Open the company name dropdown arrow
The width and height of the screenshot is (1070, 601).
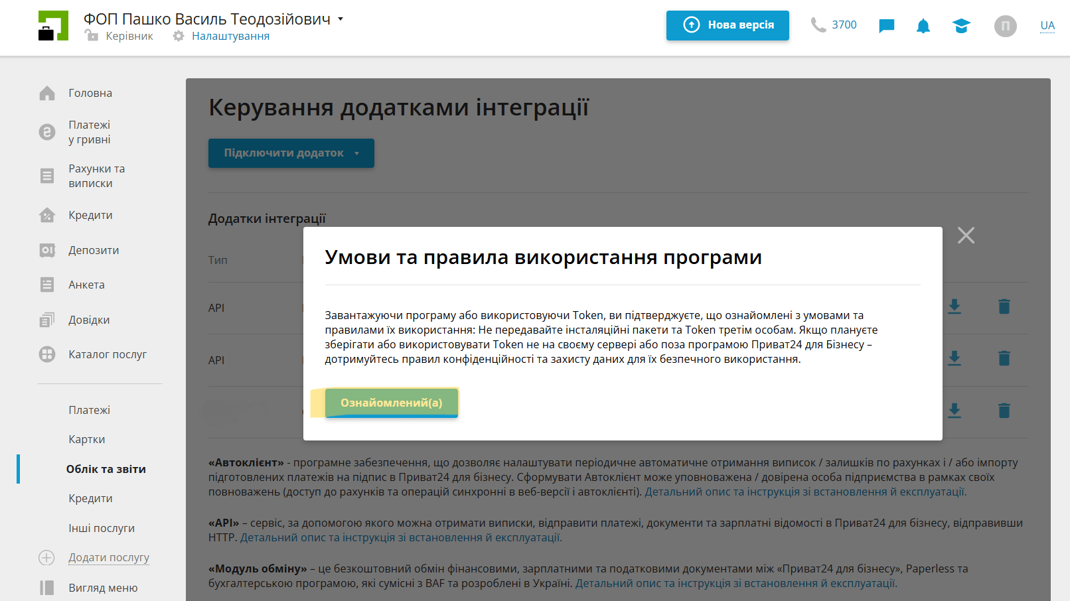[341, 19]
